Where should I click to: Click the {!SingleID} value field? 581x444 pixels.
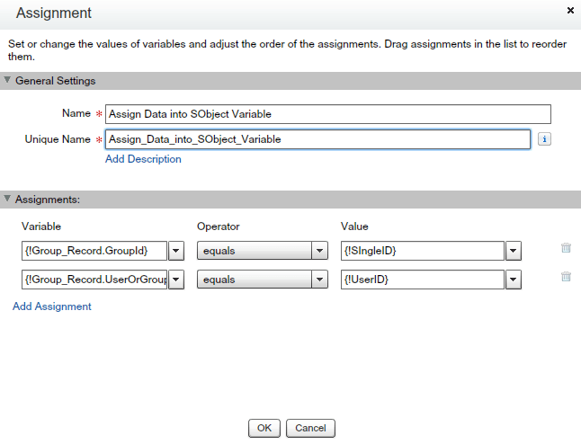pyautogui.click(x=422, y=251)
